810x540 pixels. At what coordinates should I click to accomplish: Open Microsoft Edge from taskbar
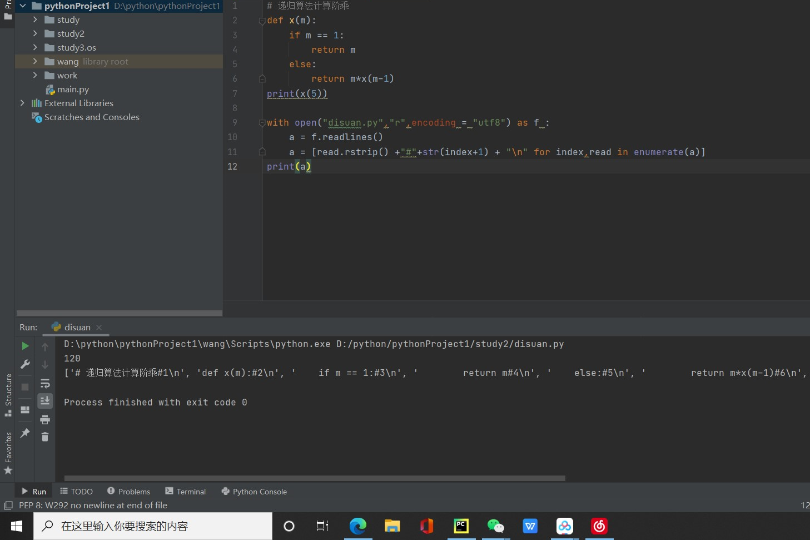click(358, 526)
